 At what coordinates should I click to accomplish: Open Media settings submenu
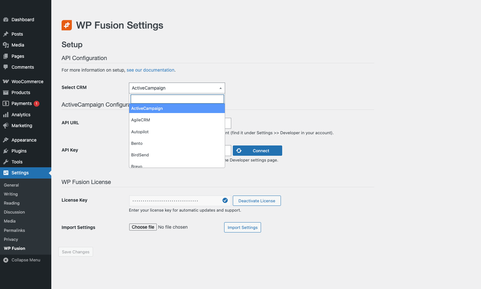pyautogui.click(x=10, y=221)
